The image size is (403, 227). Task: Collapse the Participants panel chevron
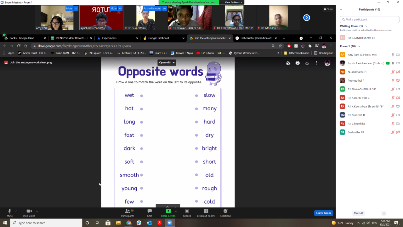341,10
